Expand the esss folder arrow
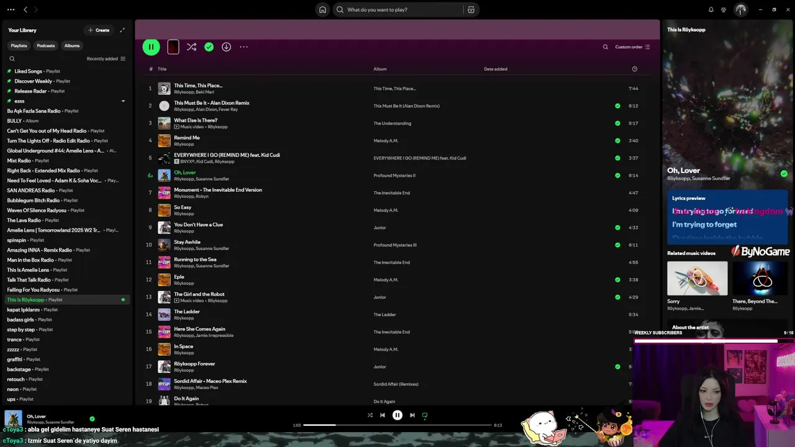Screen dimensions: 795x447 point(123,101)
